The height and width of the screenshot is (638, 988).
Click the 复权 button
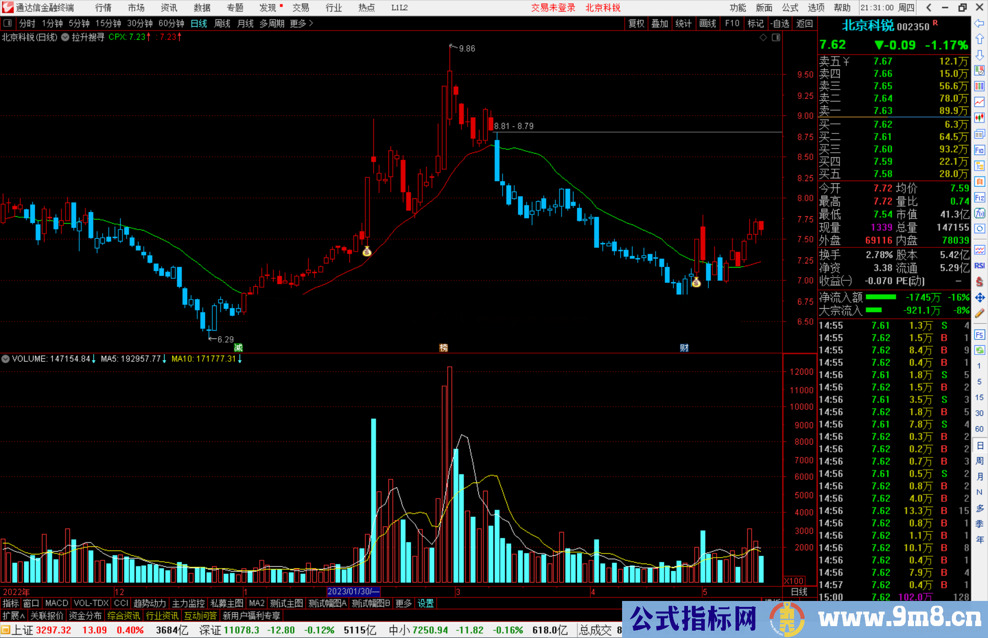[x=636, y=23]
